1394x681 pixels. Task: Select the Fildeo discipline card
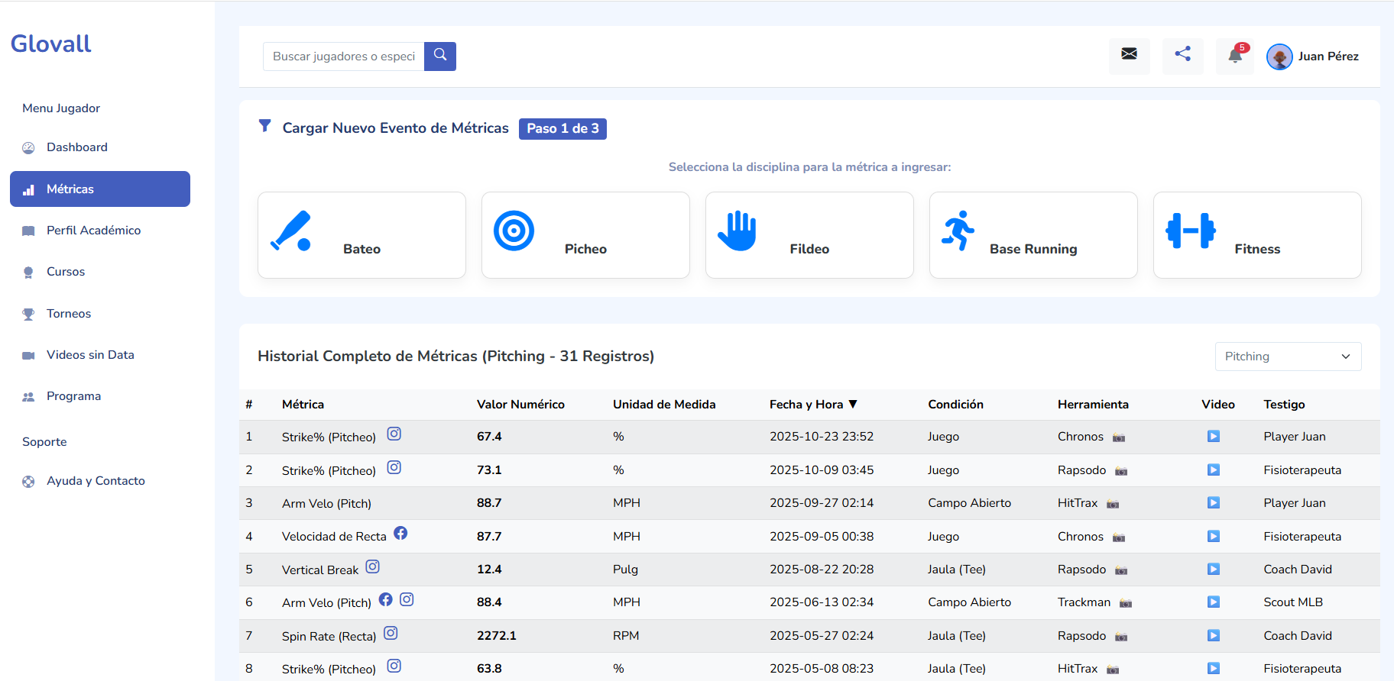click(809, 235)
